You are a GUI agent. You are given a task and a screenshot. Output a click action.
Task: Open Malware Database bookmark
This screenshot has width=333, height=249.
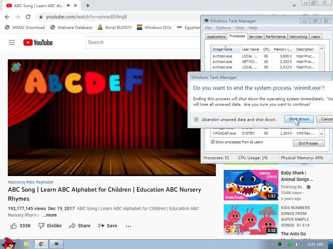[71, 27]
